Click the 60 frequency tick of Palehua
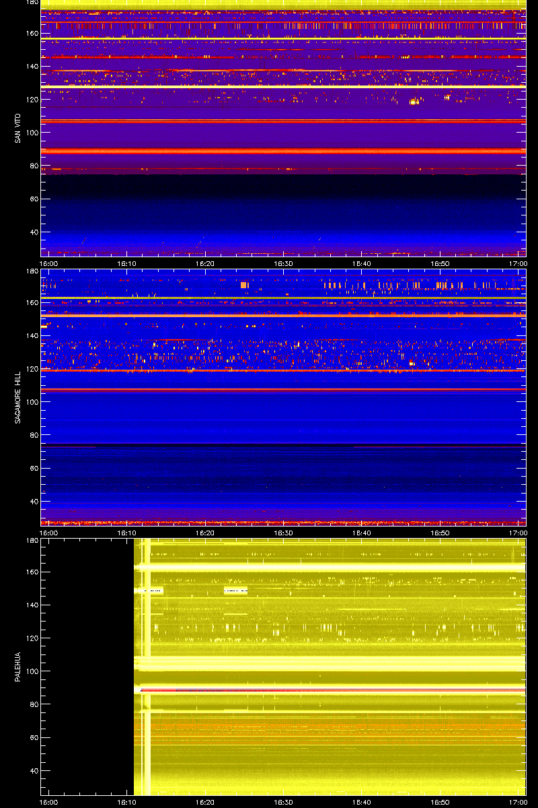This screenshot has height=808, width=538. tap(33, 737)
